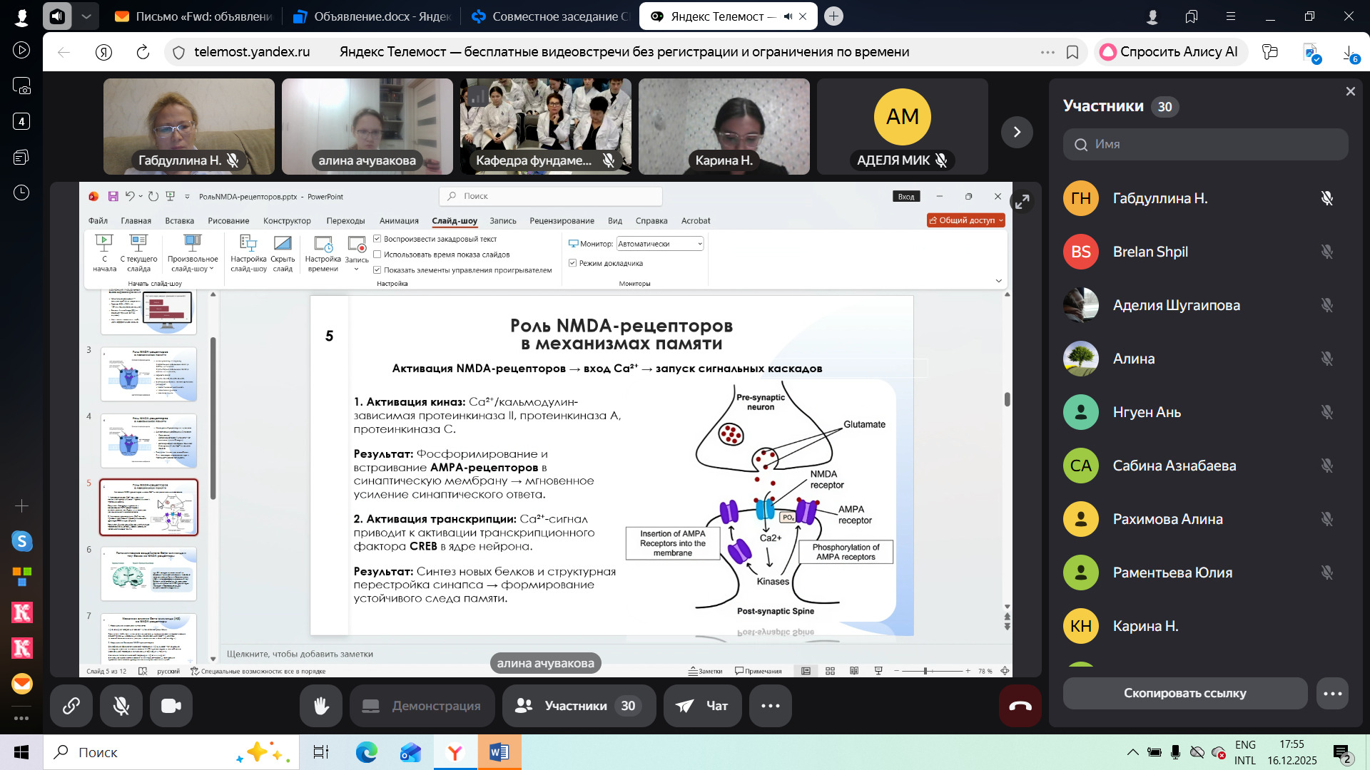Screen dimensions: 1370x770
Task: Click link icon in call controls
Action: pyautogui.click(x=71, y=706)
